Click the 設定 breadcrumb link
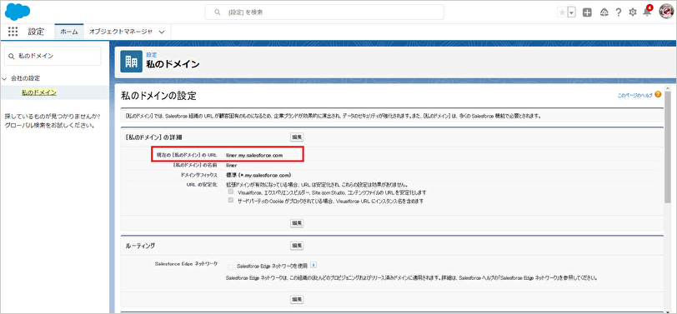677x314 pixels. (x=152, y=55)
